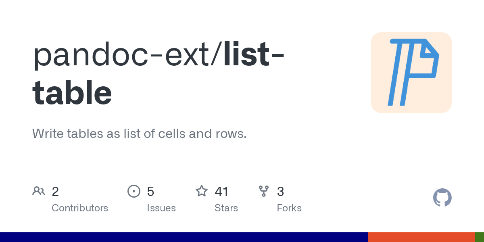The width and height of the screenshot is (484, 242).
Task: Click the stars count 41
Action: pos(222,192)
